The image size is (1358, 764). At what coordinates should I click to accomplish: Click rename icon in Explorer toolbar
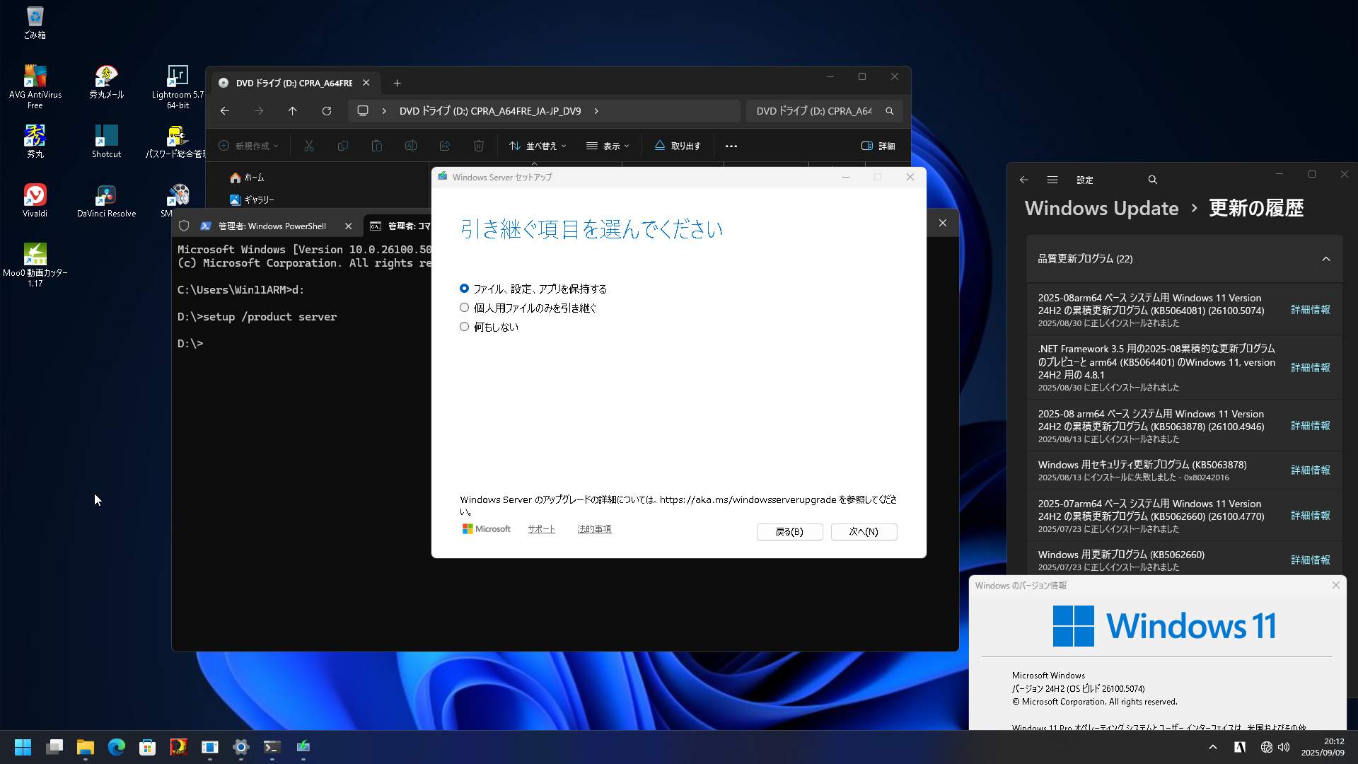(411, 146)
